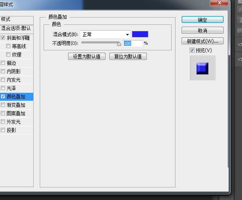This screenshot has width=242, height=200.
Task: Select the 渐变叠加 style label
Action: click(x=16, y=105)
